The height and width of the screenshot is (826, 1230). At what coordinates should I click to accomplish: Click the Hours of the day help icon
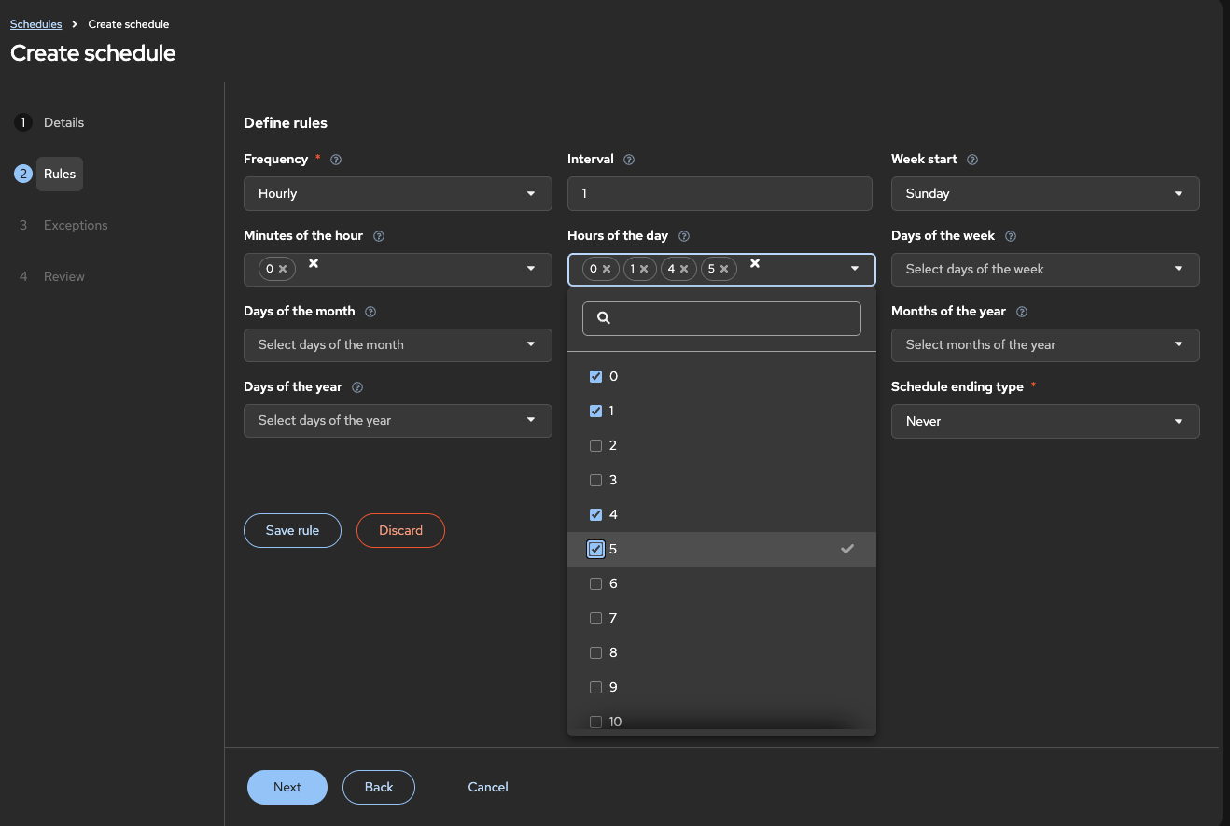pyautogui.click(x=684, y=236)
